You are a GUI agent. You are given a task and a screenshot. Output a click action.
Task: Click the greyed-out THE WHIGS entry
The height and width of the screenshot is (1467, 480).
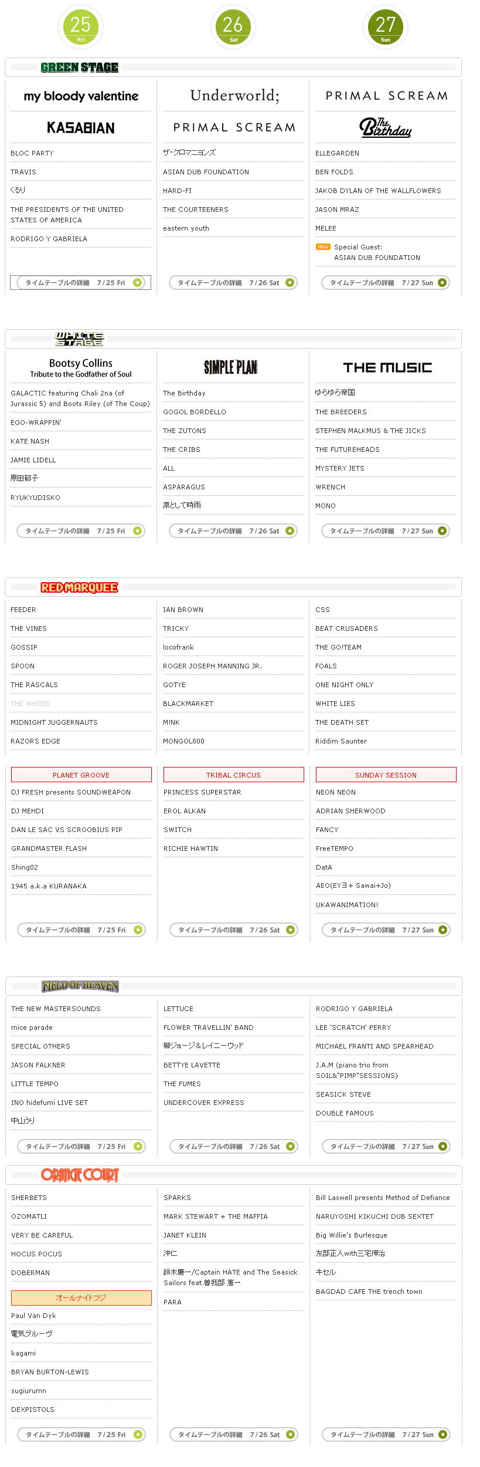(x=30, y=704)
